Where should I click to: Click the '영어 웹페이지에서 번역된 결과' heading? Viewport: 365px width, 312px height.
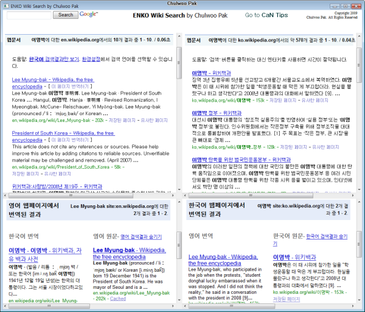point(34,210)
